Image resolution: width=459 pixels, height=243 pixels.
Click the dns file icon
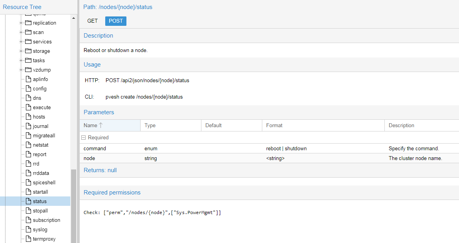tap(28, 98)
